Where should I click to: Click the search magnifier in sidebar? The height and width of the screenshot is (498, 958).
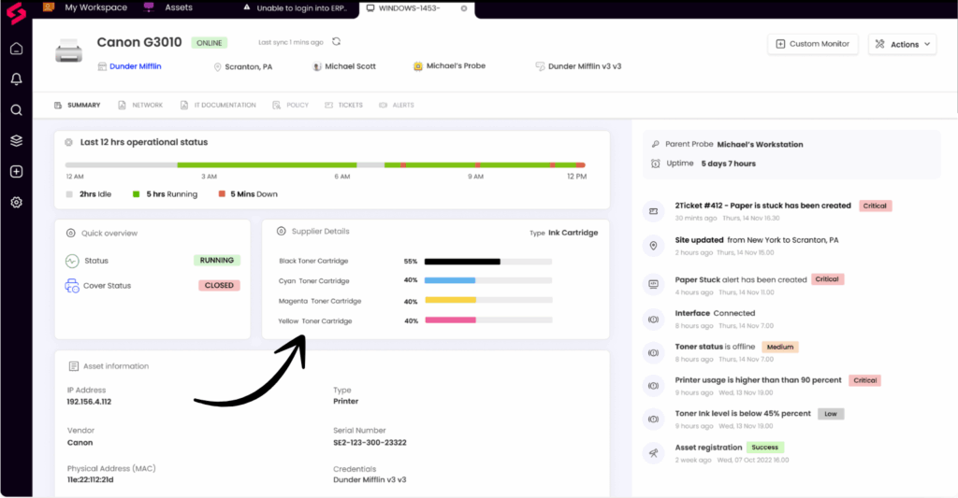pyautogui.click(x=17, y=110)
